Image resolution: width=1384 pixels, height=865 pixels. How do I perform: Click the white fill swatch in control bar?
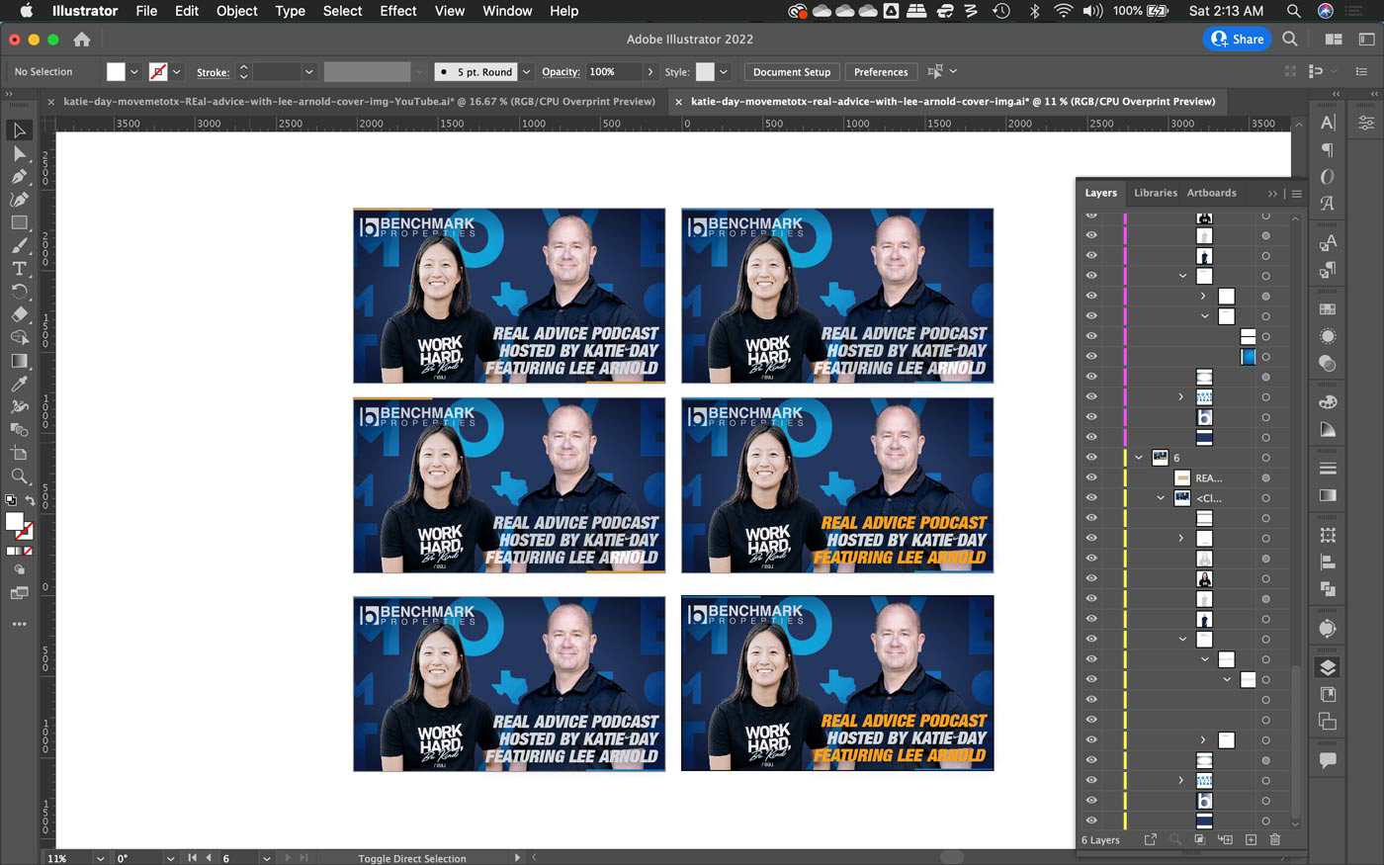116,72
